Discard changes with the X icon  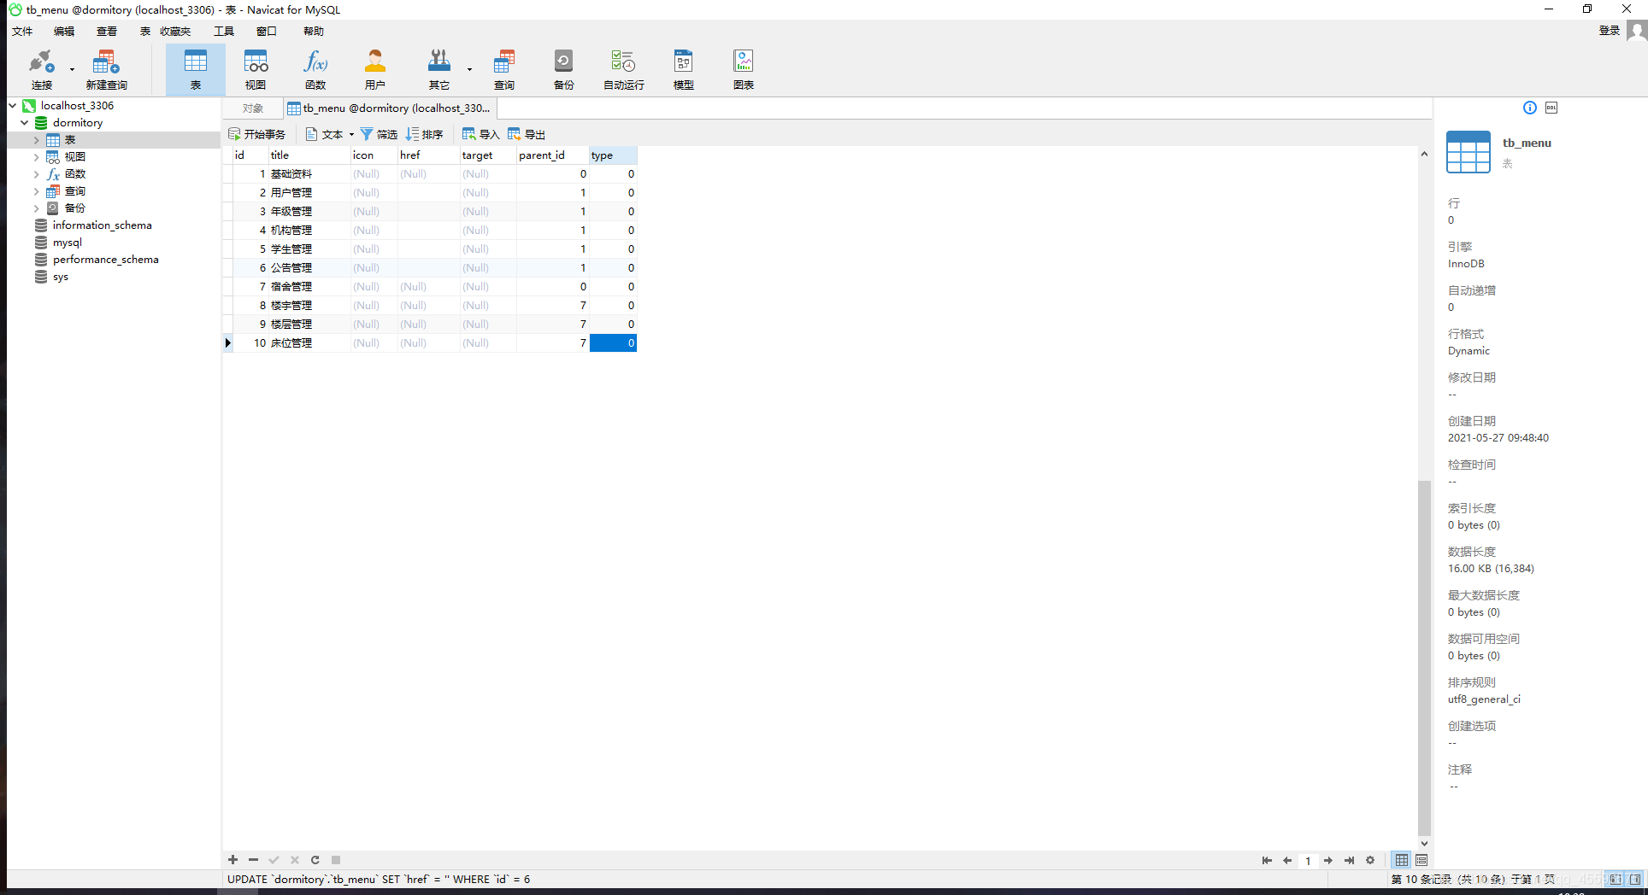294,860
